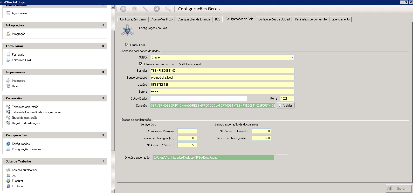This screenshot has height=193, width=413.
Task: Click the pencil edit toolbar icon
Action: 145,9
